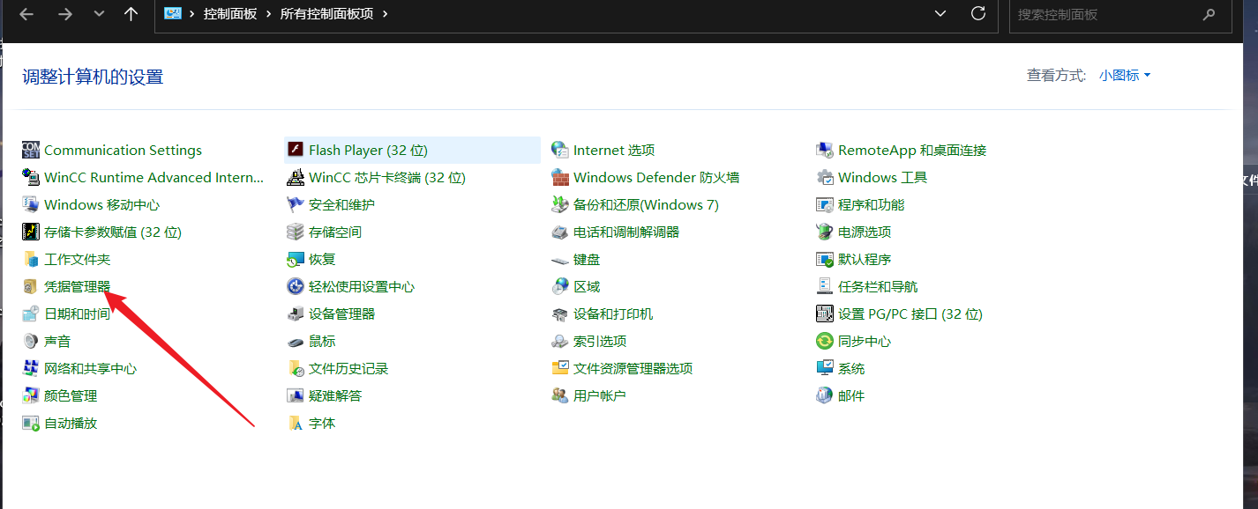Open the 设置 PG/PC 接口 icon

pyautogui.click(x=825, y=314)
